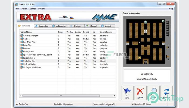This screenshot has height=108, width=189.
Task: Sort list by Corre... column header
Action: (x=78, y=32)
